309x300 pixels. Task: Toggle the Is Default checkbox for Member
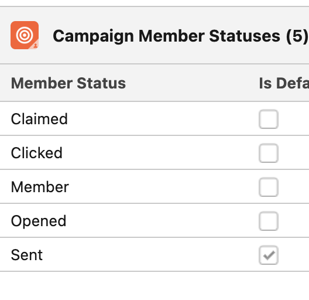[269, 187]
